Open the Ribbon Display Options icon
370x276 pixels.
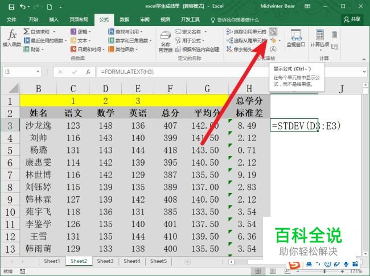[x=307, y=6]
